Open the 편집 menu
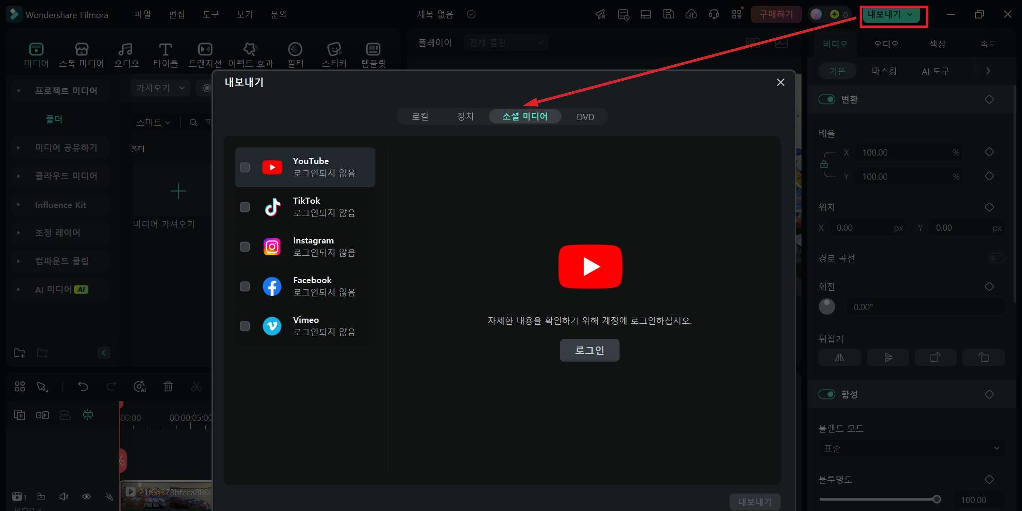 176,14
